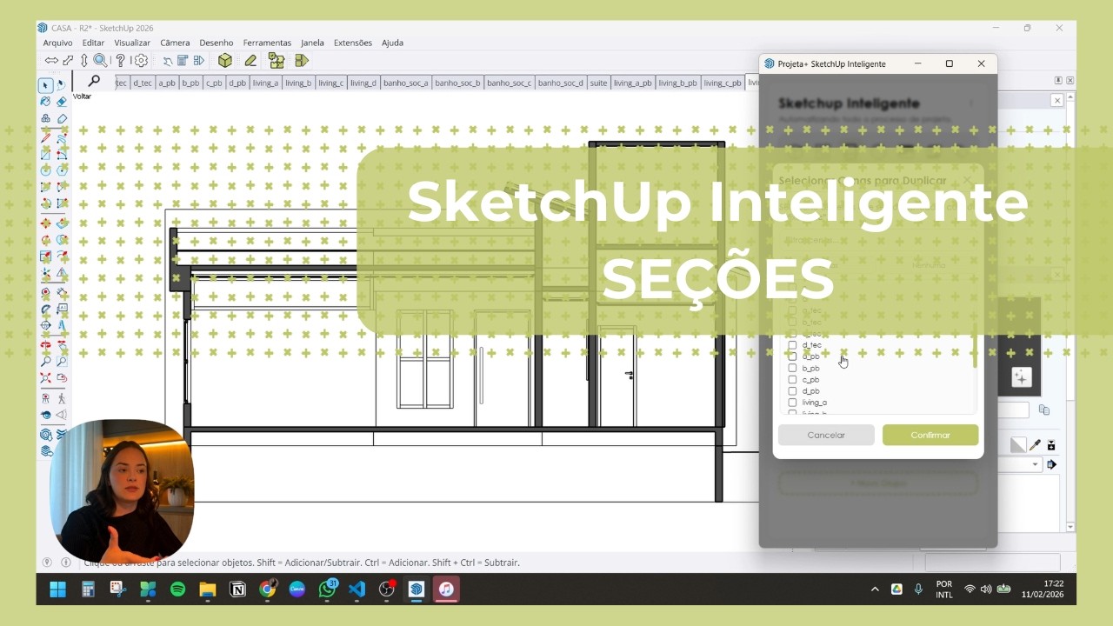1113x626 pixels.
Task: Open the Editar menu
Action: (93, 43)
